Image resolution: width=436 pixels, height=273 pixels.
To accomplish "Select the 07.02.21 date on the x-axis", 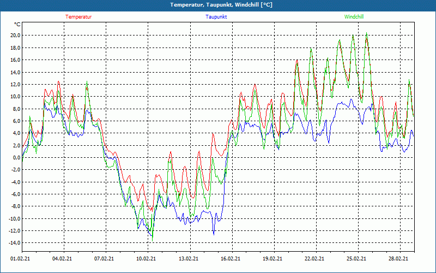I will coord(104,259).
